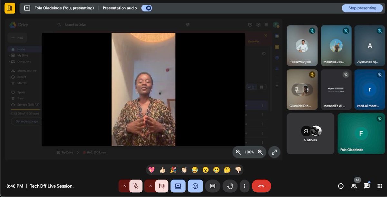Select the Fola Oladeinde video tile

tap(361, 133)
